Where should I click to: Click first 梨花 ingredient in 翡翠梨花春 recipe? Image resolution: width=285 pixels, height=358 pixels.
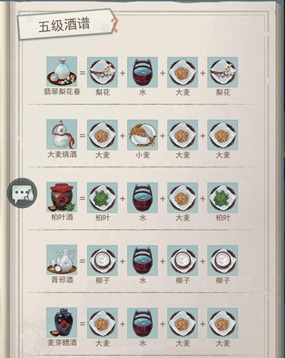point(103,72)
